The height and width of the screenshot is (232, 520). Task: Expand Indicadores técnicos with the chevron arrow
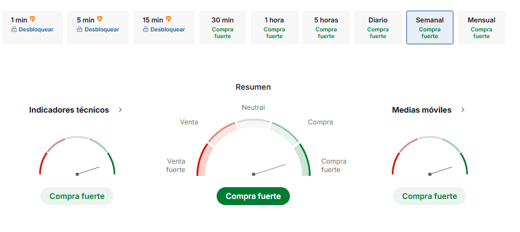click(120, 110)
